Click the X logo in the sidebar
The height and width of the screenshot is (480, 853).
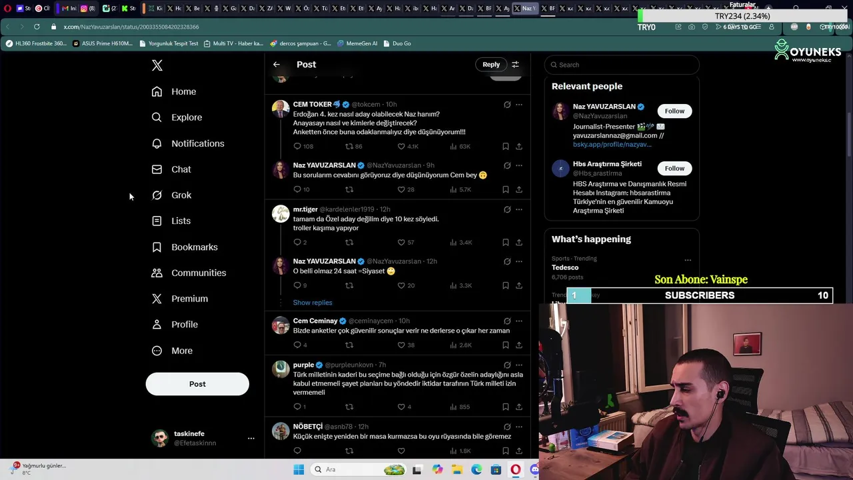[x=157, y=65]
